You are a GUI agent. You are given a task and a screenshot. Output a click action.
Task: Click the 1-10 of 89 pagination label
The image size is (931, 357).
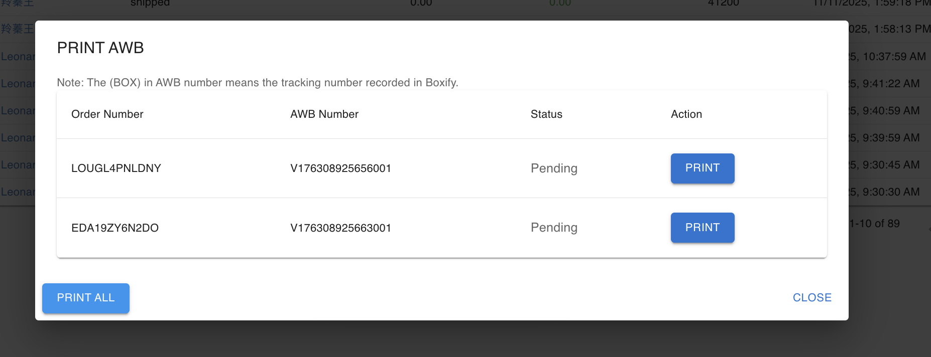coord(875,224)
